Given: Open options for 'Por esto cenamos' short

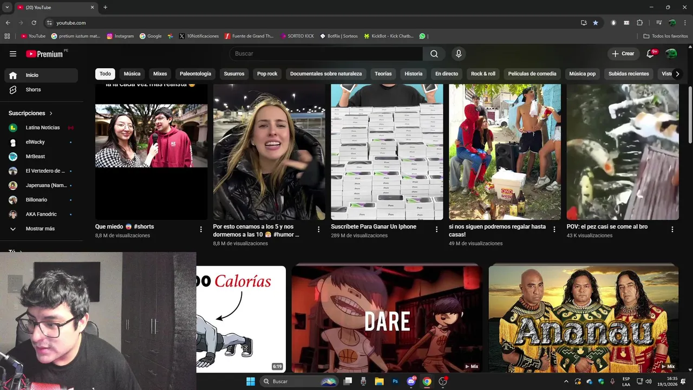Looking at the screenshot, I should [319, 230].
